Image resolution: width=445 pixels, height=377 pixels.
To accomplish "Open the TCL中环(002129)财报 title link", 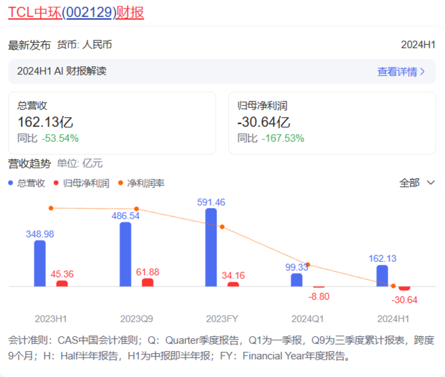I will point(76,13).
